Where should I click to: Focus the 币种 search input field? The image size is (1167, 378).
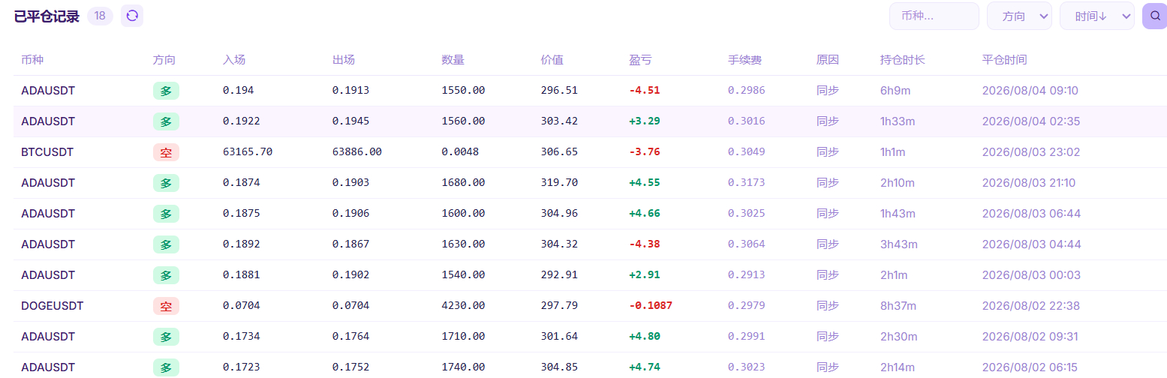click(x=934, y=16)
